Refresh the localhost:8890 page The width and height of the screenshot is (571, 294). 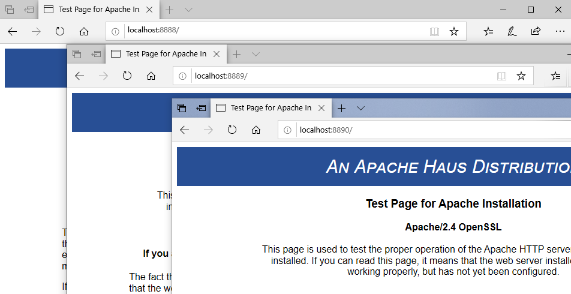click(232, 130)
